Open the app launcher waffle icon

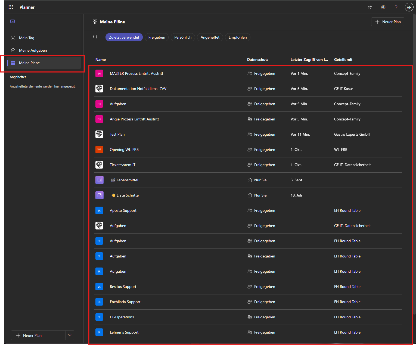11,7
